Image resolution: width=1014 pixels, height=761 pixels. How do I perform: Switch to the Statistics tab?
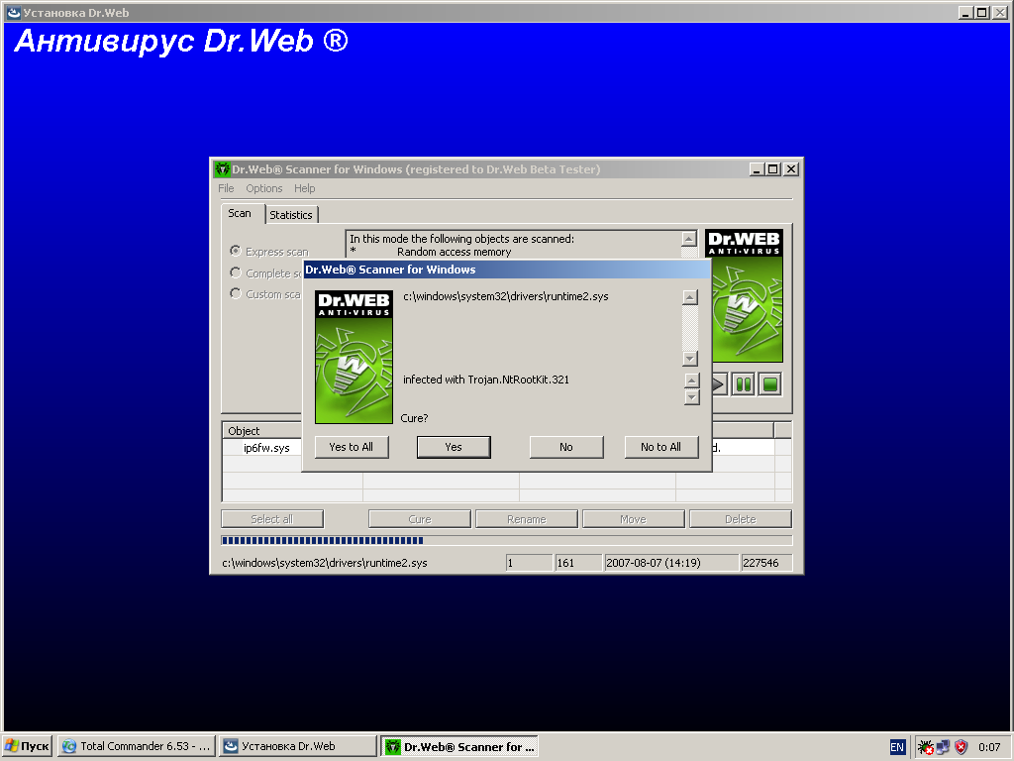[x=291, y=215]
